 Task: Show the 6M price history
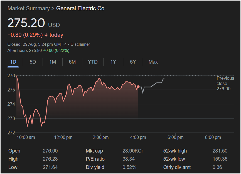point(72,62)
